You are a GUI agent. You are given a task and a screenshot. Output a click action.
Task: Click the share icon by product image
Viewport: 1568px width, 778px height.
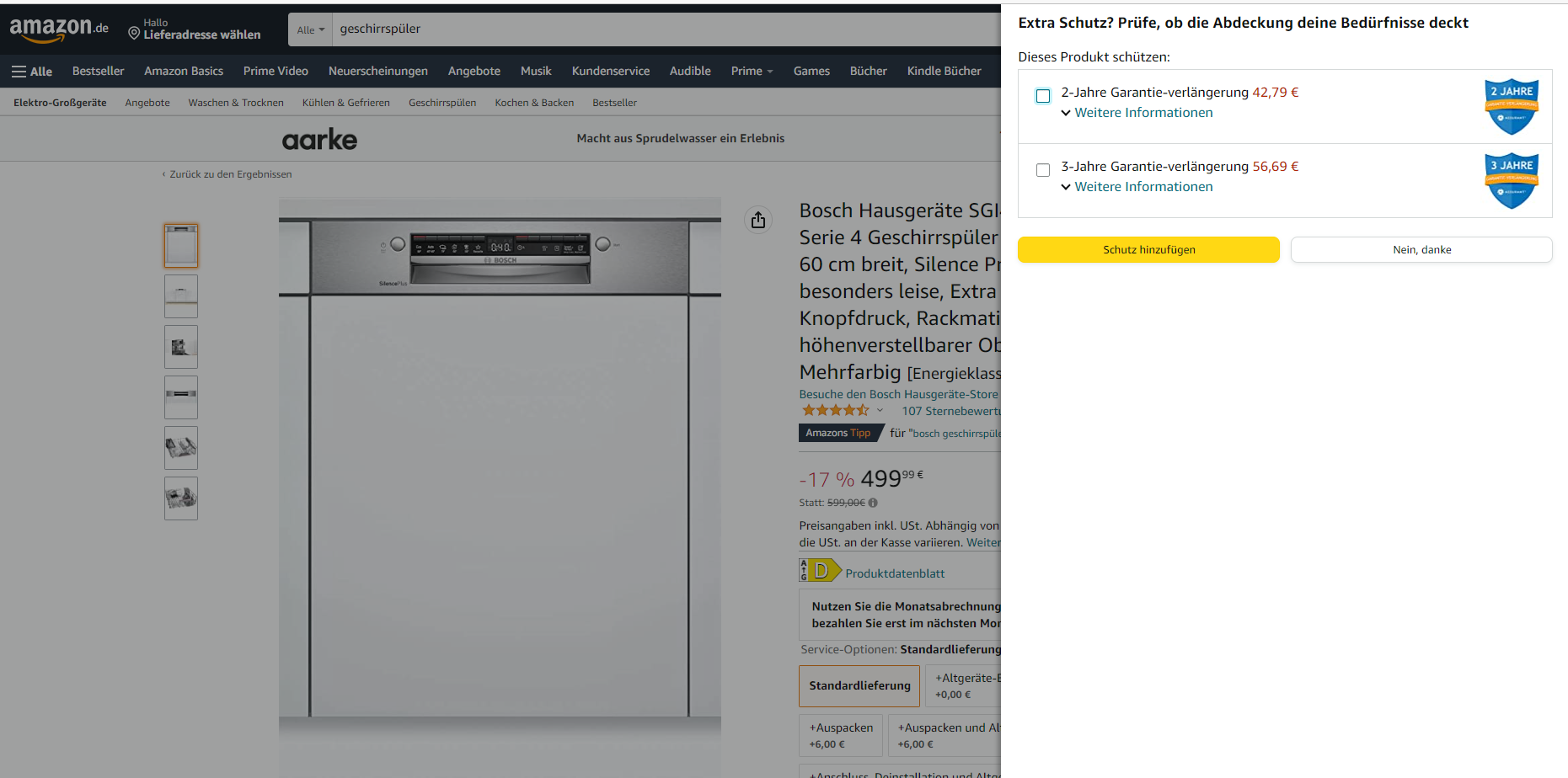pyautogui.click(x=758, y=220)
